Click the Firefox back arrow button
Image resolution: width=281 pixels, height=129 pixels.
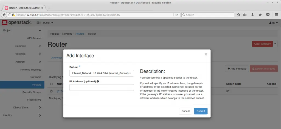pyautogui.click(x=4, y=15)
